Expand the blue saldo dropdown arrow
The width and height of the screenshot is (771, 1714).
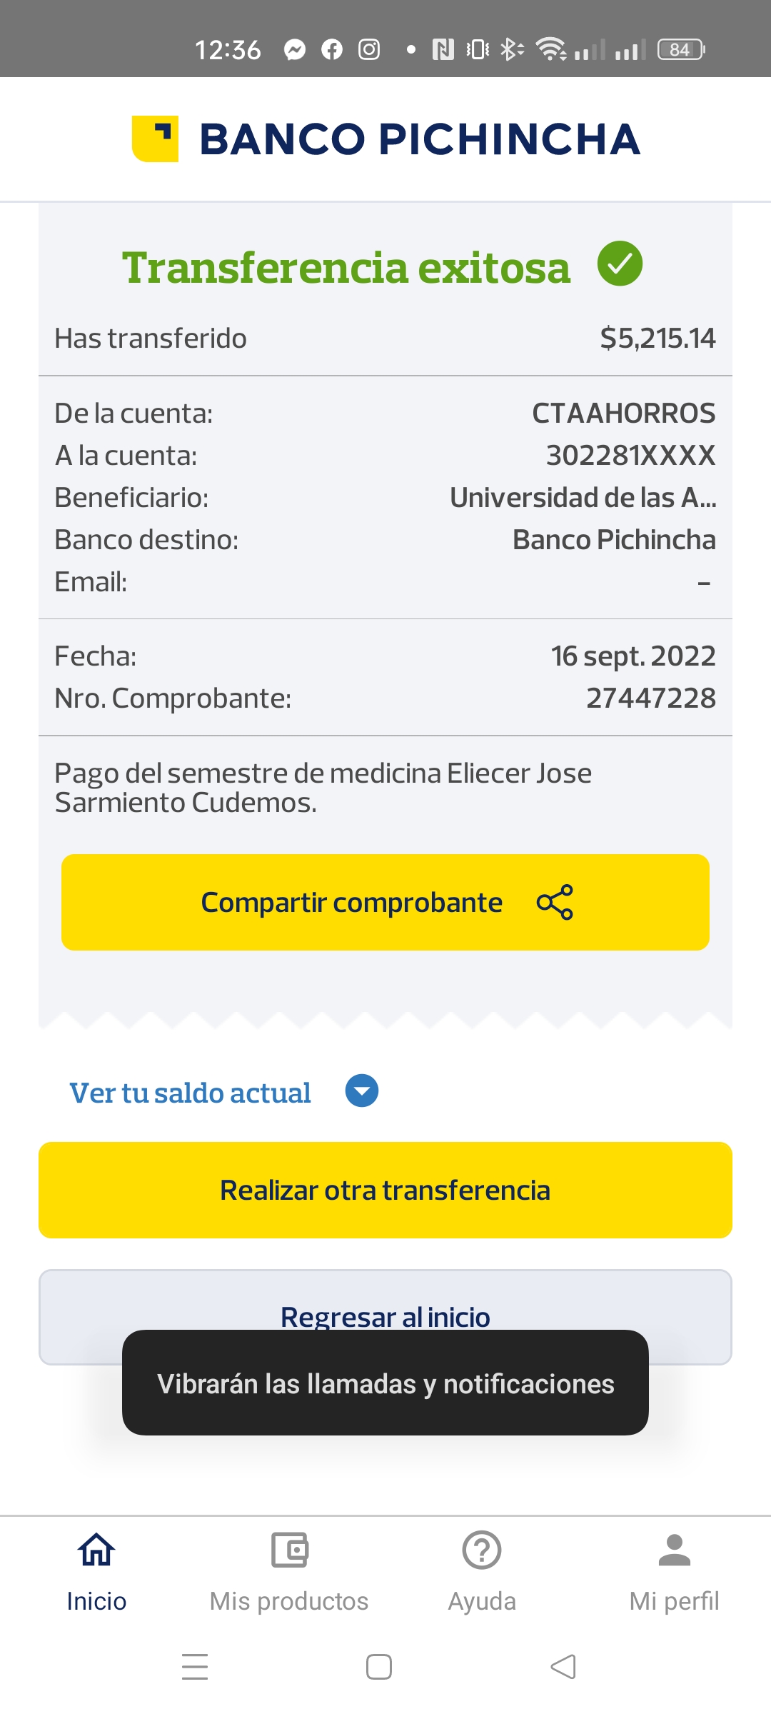(x=362, y=1091)
